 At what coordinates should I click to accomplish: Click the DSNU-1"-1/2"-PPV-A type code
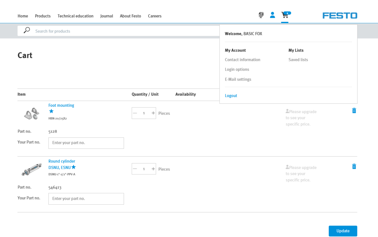[62, 174]
